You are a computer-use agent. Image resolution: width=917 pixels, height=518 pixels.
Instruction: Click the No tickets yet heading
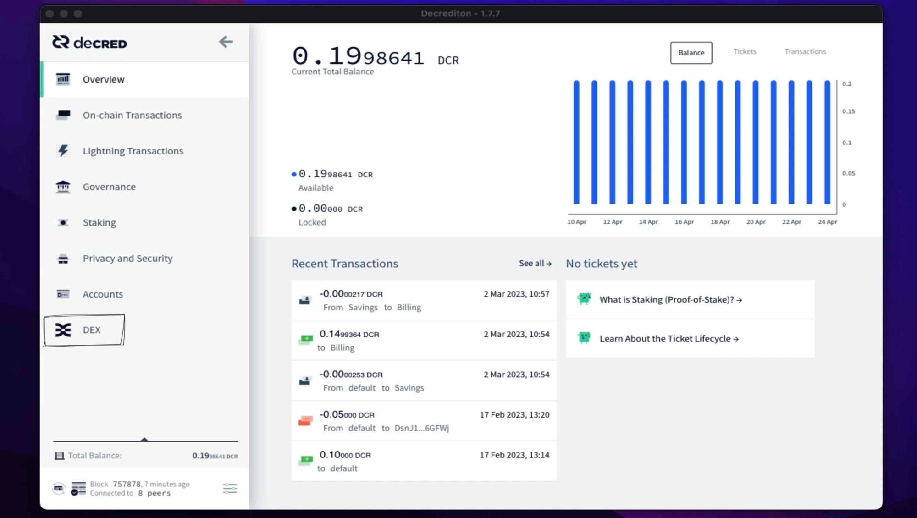pyautogui.click(x=601, y=264)
